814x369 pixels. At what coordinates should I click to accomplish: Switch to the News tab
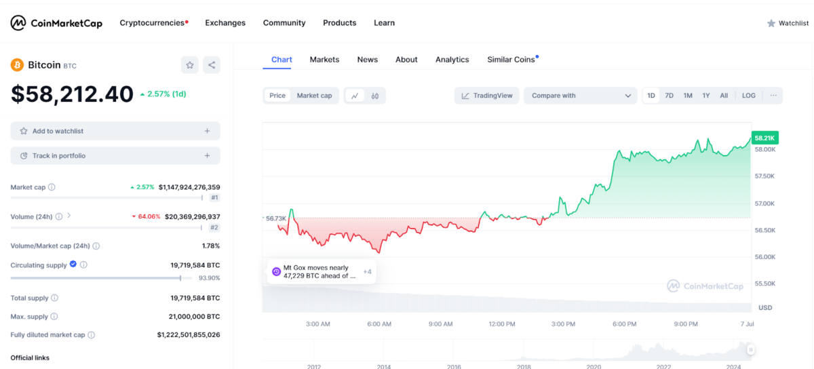368,60
